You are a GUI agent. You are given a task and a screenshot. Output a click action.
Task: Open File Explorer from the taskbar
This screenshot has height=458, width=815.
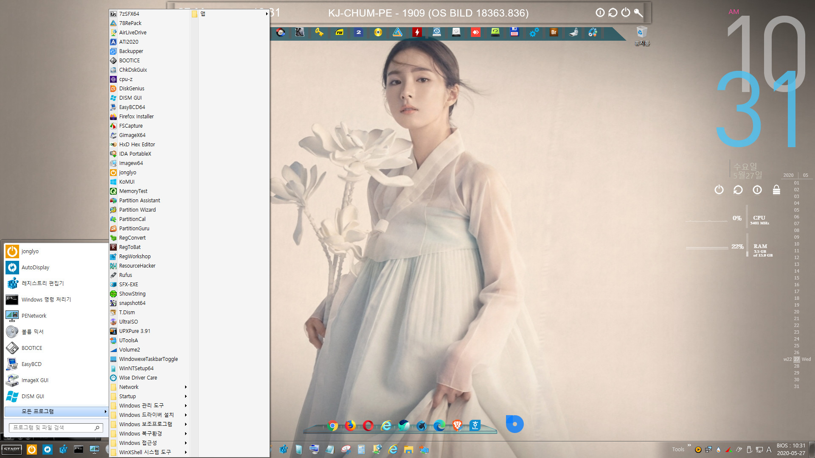click(408, 450)
